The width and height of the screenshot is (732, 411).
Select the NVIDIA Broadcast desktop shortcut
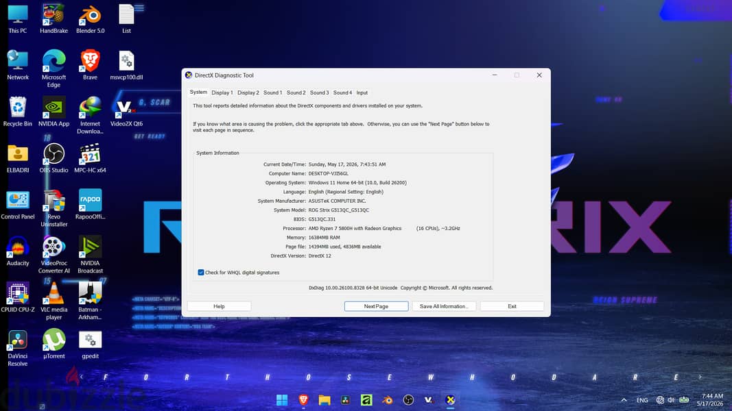(x=90, y=255)
